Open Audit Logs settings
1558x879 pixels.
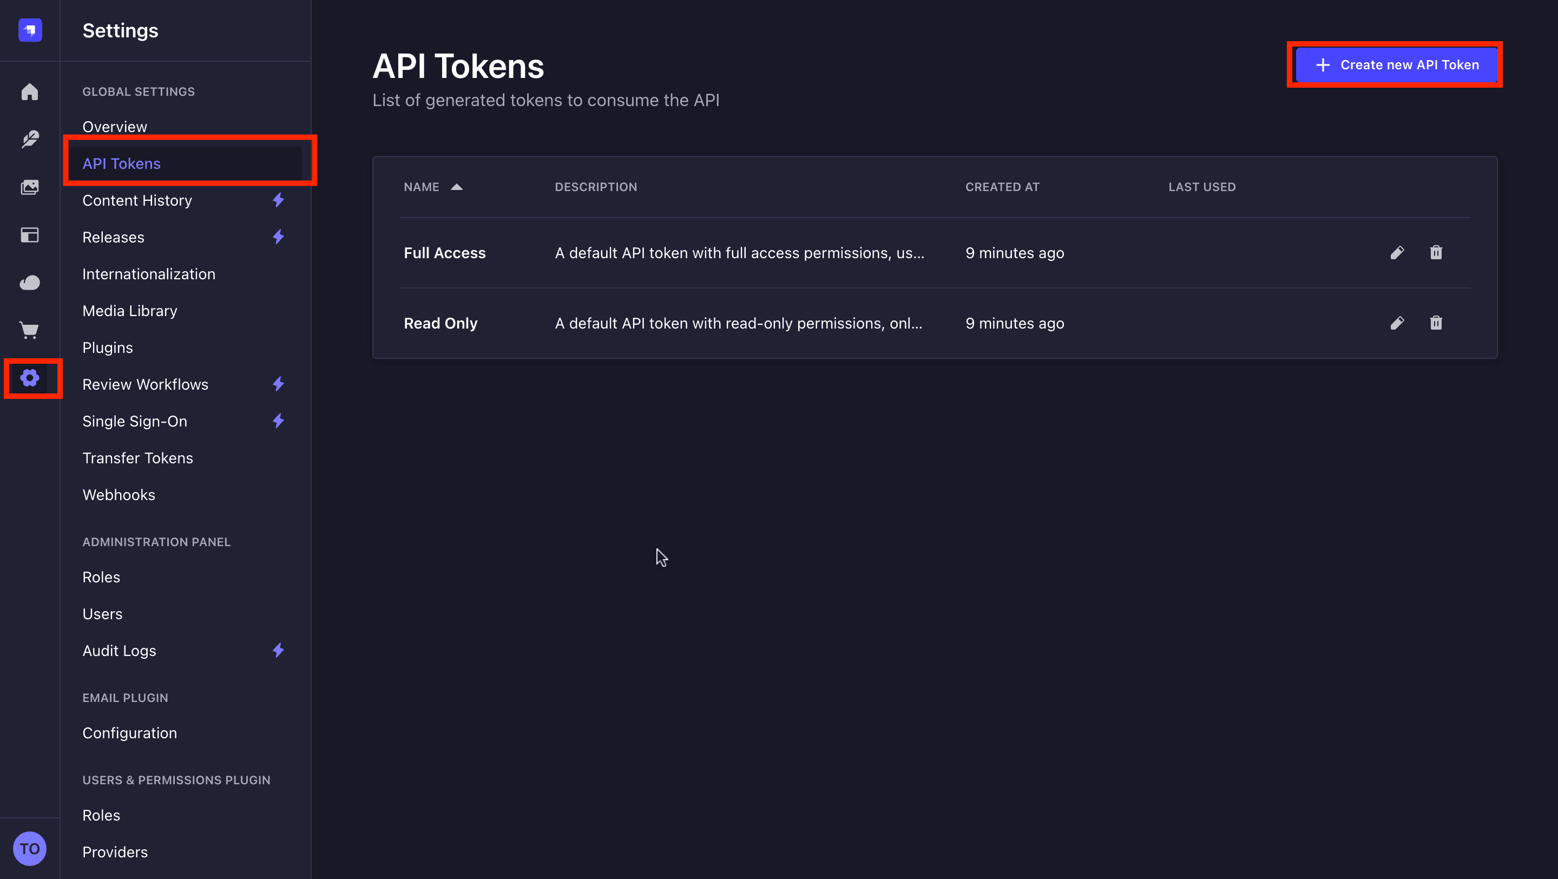119,651
